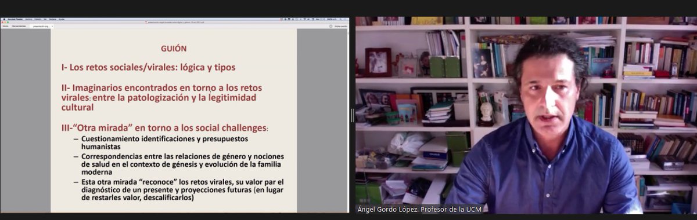Click the Iniciar sesión link

(x=340, y=26)
